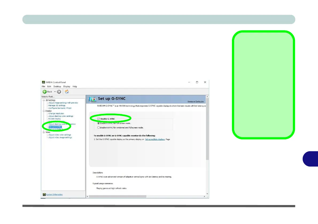Select Configure Surround, PhysX
This screenshot has height=224, width=318.
pos(60,108)
